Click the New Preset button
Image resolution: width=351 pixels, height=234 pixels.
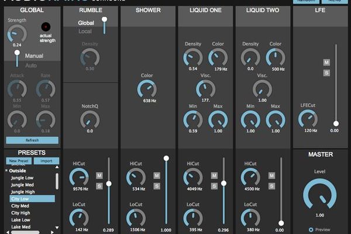pyautogui.click(x=18, y=161)
